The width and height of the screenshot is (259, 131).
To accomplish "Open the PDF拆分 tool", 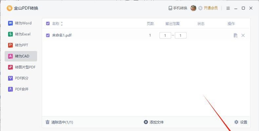I will 21,78.
